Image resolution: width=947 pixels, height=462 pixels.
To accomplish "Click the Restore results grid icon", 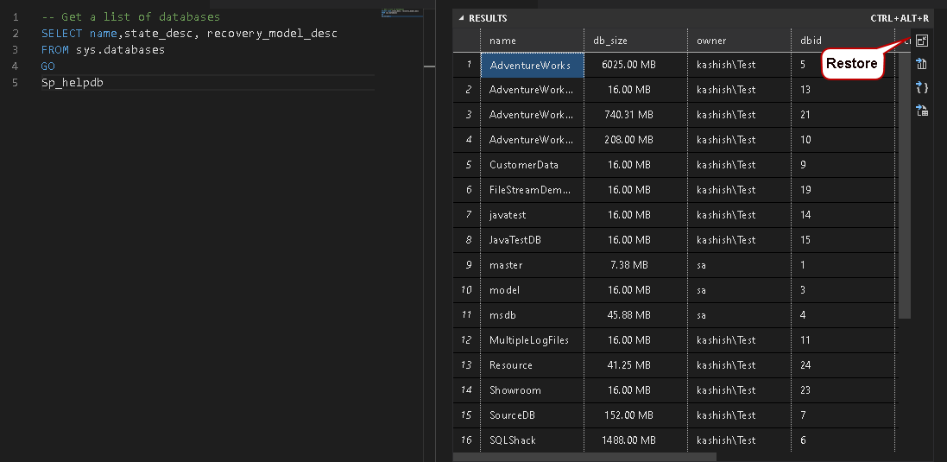I will coord(922,41).
